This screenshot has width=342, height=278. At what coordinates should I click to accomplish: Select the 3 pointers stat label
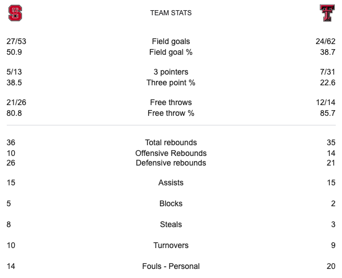(x=171, y=72)
